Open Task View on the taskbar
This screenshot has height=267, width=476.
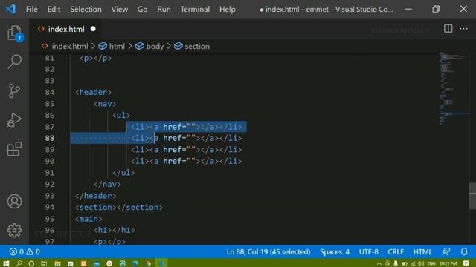pyautogui.click(x=44, y=263)
